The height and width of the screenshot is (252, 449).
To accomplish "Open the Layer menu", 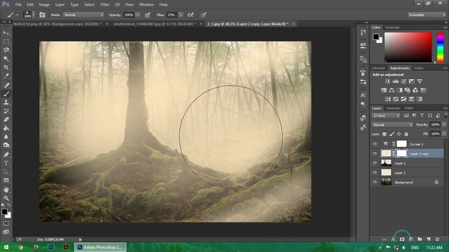I will (x=60, y=5).
